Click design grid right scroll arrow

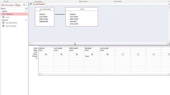click(169, 74)
